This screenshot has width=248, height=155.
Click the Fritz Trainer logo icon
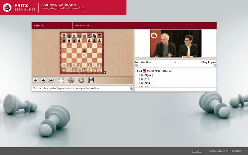(x=7, y=7)
